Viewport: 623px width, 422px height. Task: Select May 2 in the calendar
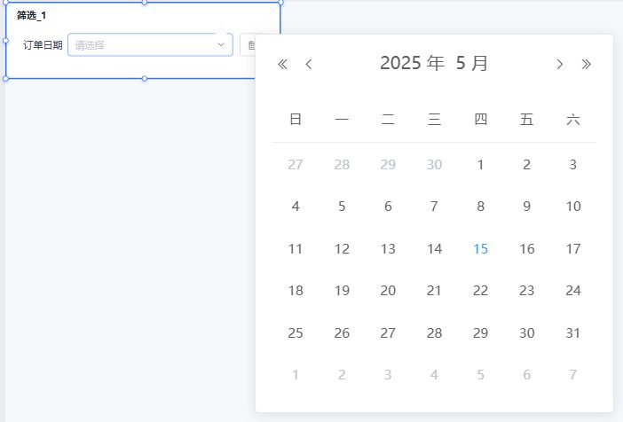(x=526, y=164)
